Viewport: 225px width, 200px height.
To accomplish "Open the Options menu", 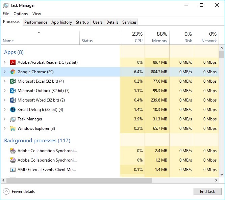I will click(x=21, y=14).
